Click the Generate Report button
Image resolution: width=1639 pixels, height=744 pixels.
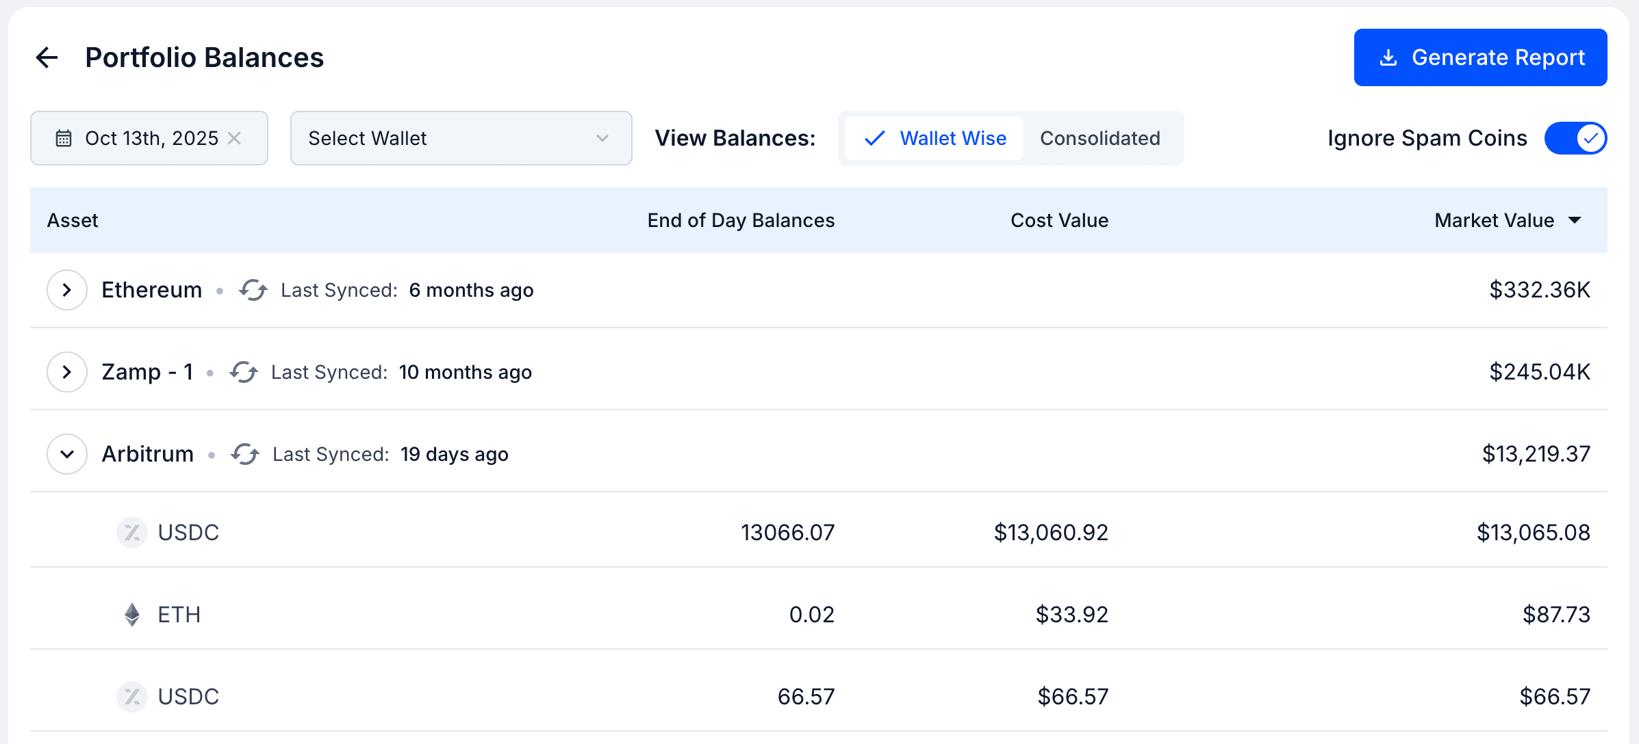pos(1480,57)
